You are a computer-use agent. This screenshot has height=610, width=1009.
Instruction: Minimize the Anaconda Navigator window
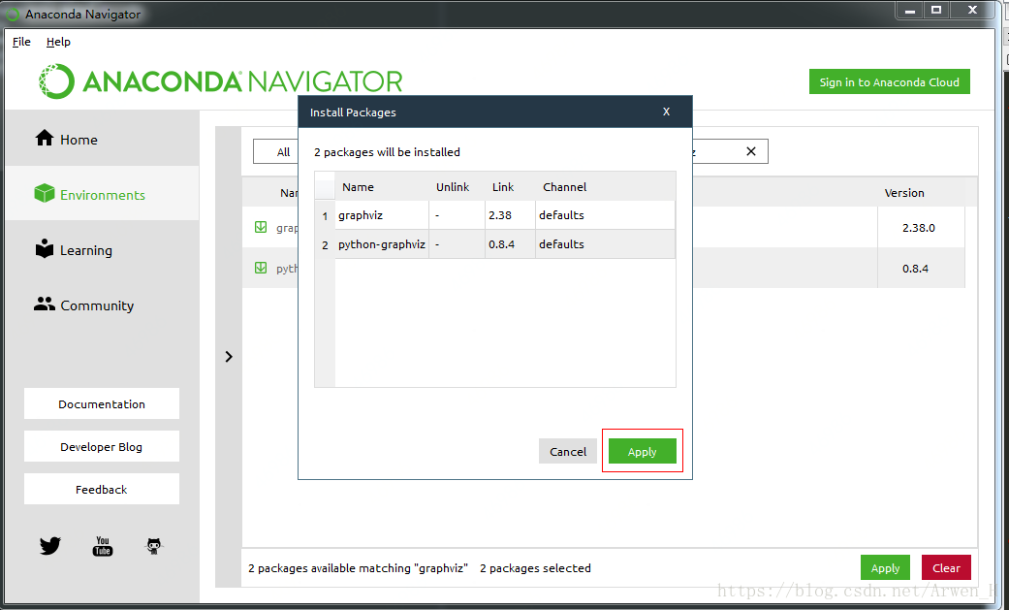(910, 11)
